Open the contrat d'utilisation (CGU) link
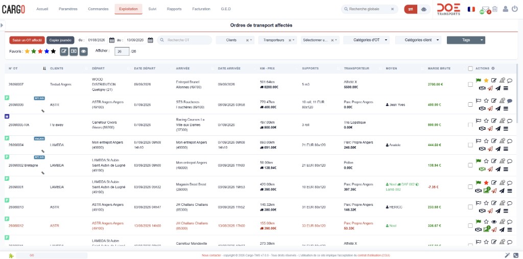 coord(373,255)
